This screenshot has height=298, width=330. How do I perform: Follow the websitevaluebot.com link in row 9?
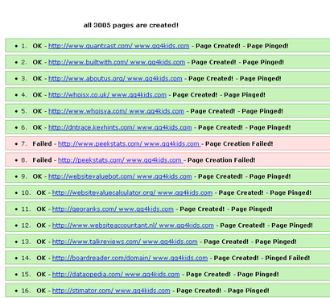click(120, 176)
